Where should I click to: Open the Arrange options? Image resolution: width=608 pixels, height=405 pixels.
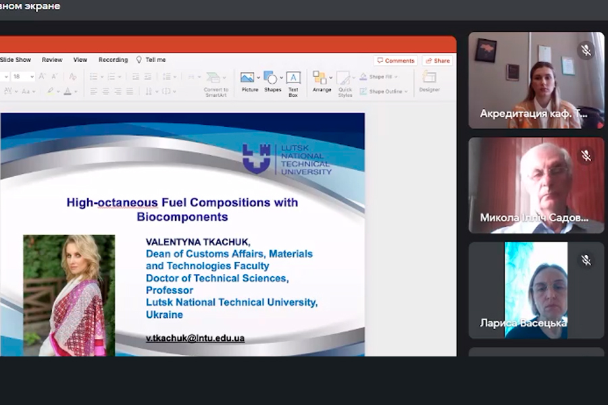(x=320, y=78)
